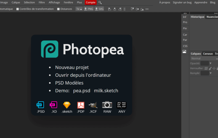This screenshot has width=218, height=138.
Task: Enable Contrôles de transformation checkbox
Action: (x=17, y=9)
